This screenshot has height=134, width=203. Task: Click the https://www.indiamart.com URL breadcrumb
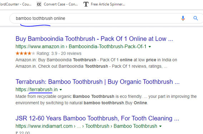[x=44, y=126]
